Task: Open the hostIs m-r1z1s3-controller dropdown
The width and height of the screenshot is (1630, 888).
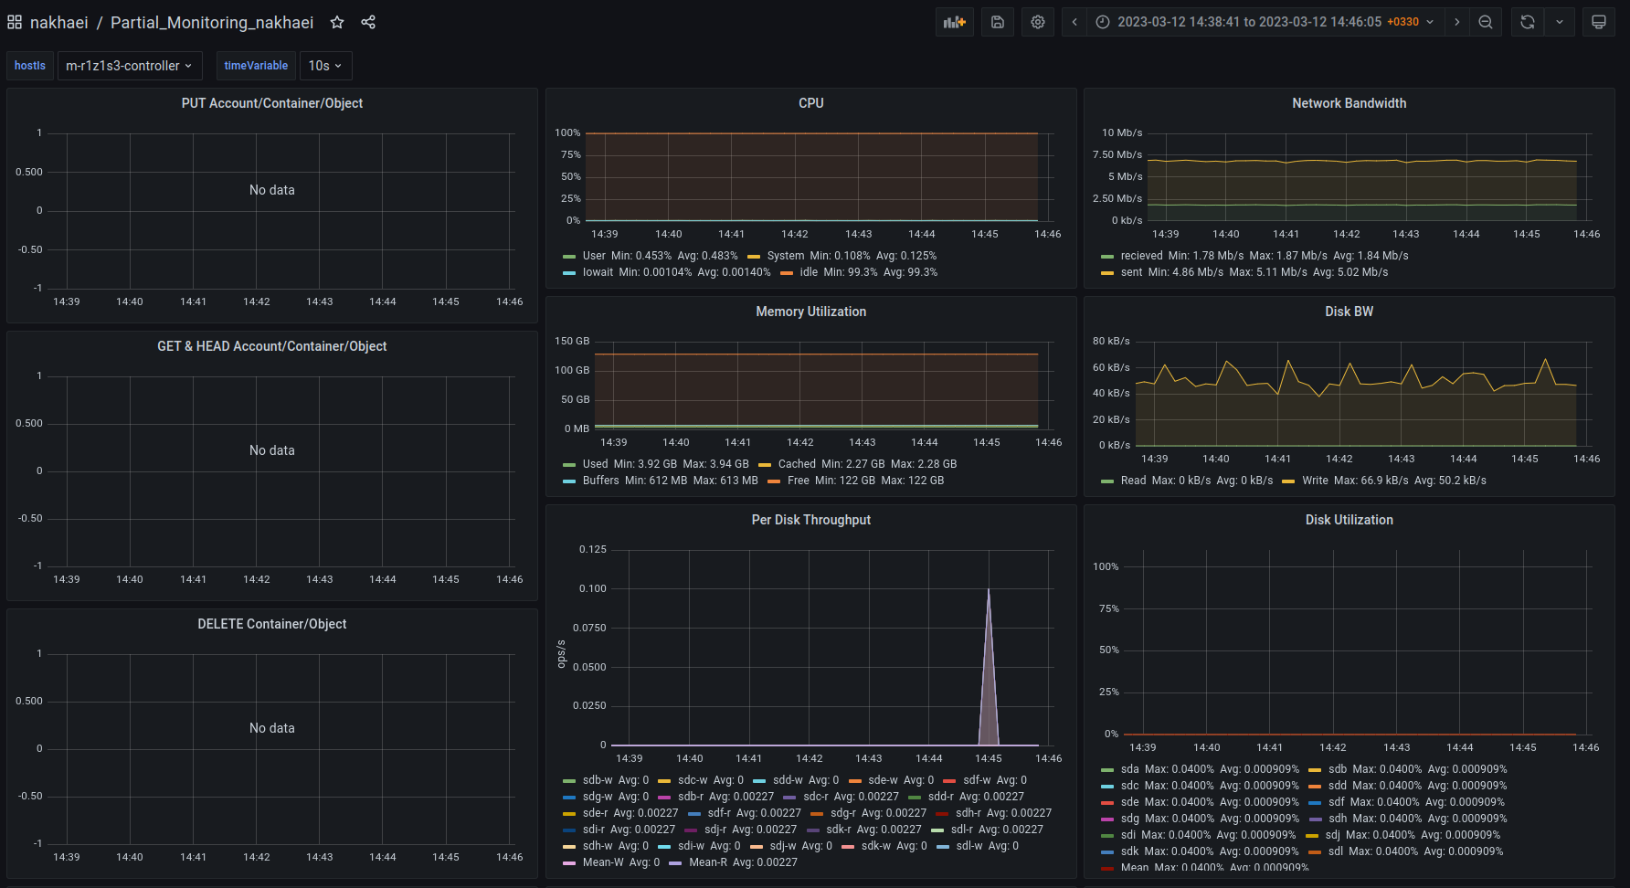Action: point(129,66)
